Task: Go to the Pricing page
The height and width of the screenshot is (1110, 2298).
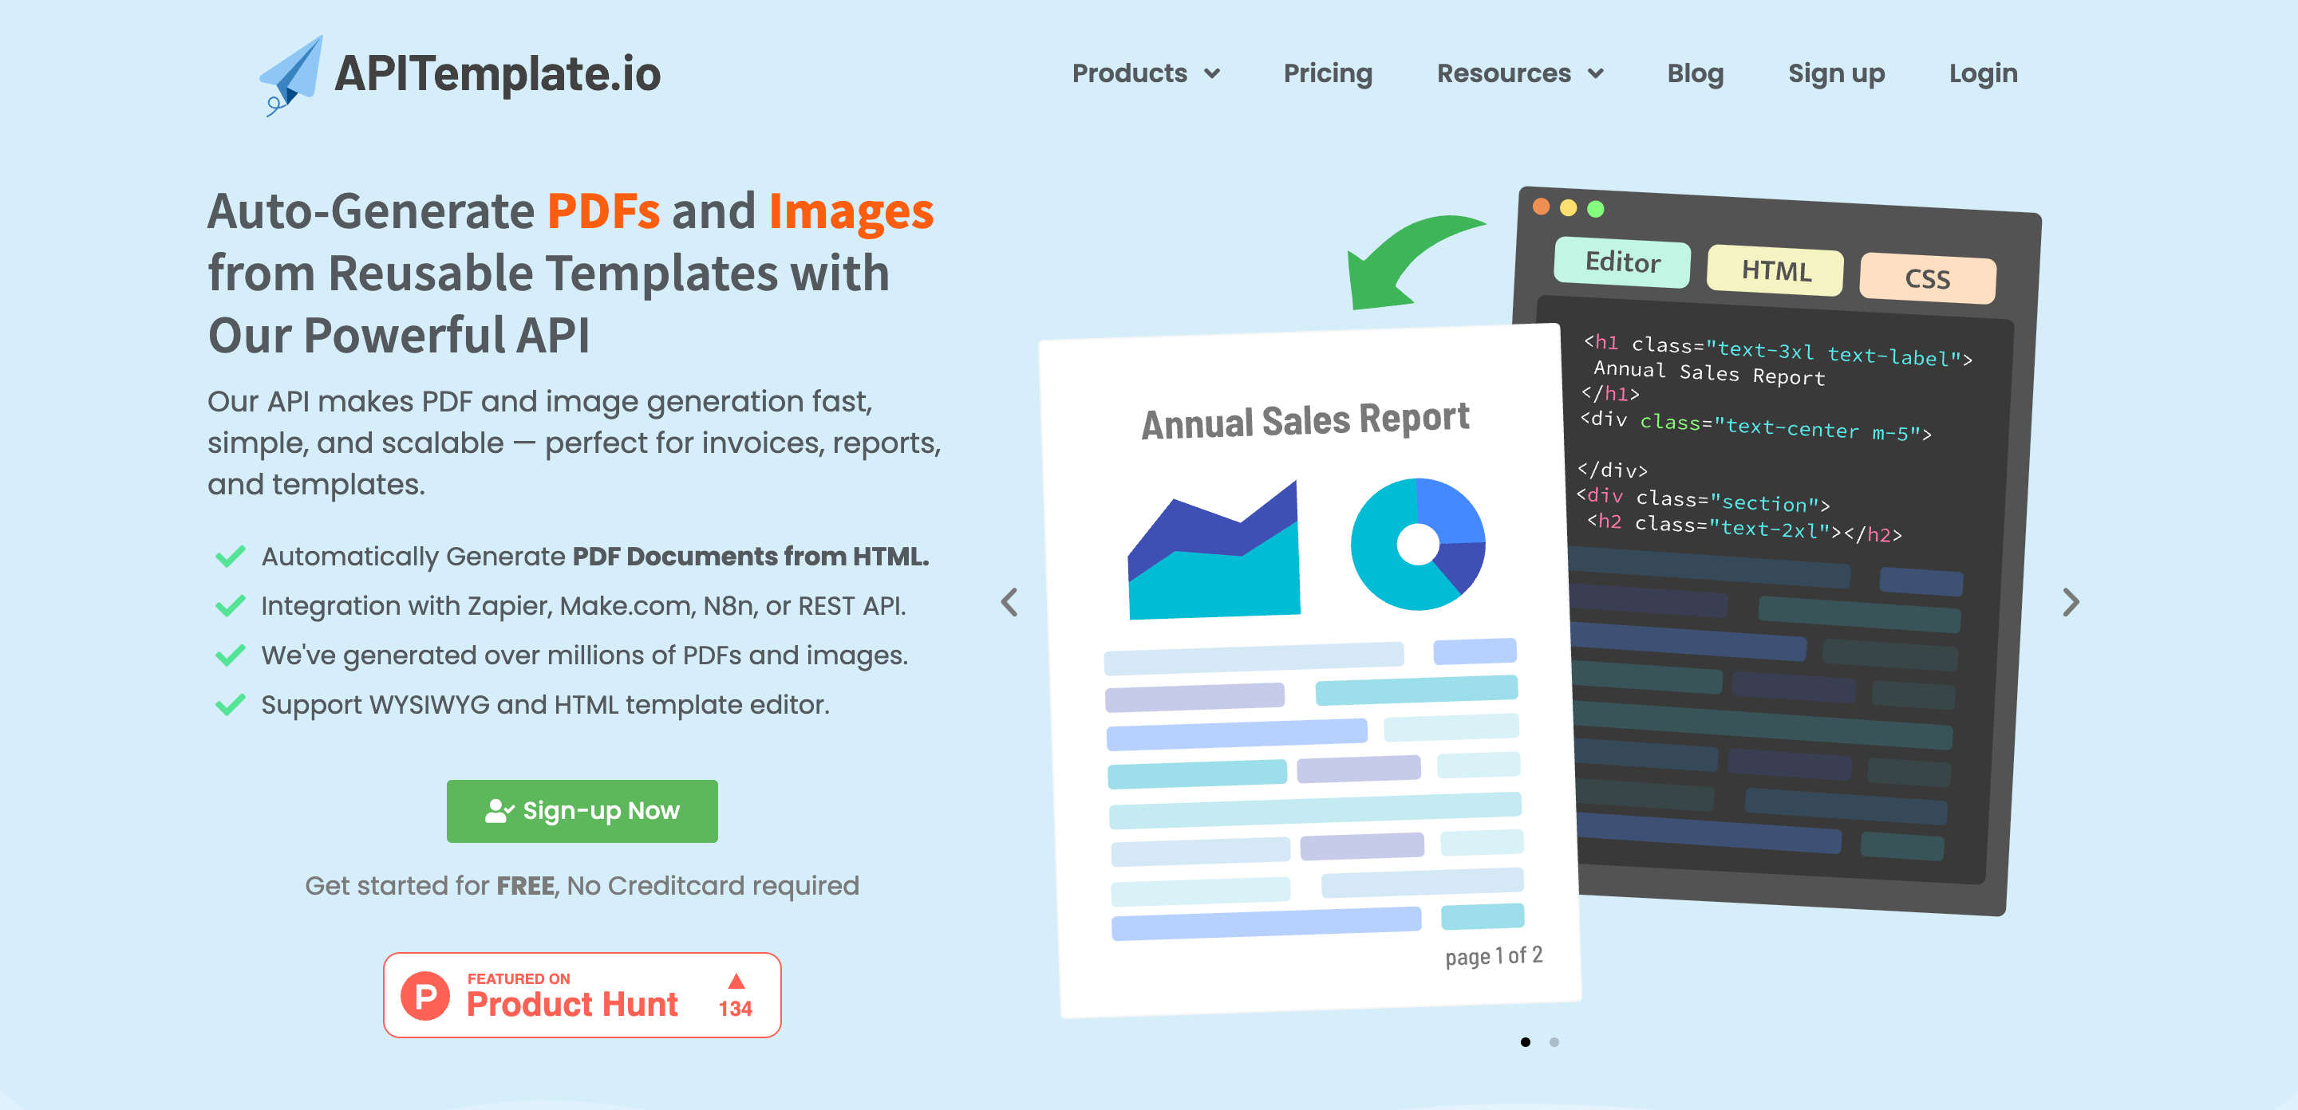Action: 1328,73
